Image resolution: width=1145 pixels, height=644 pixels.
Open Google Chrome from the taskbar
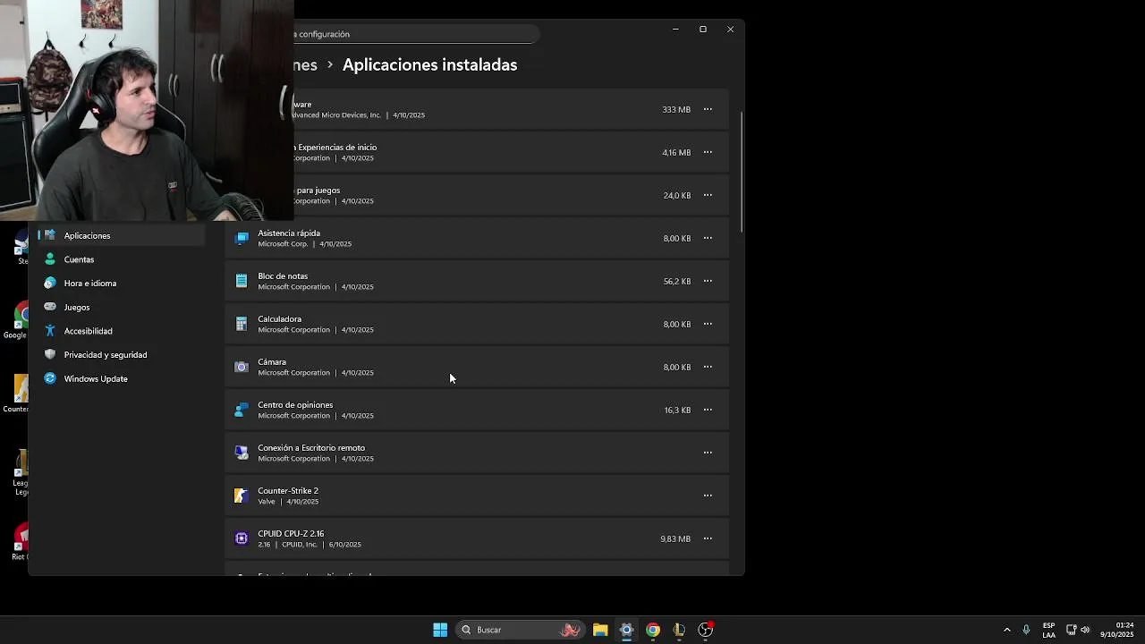(653, 630)
